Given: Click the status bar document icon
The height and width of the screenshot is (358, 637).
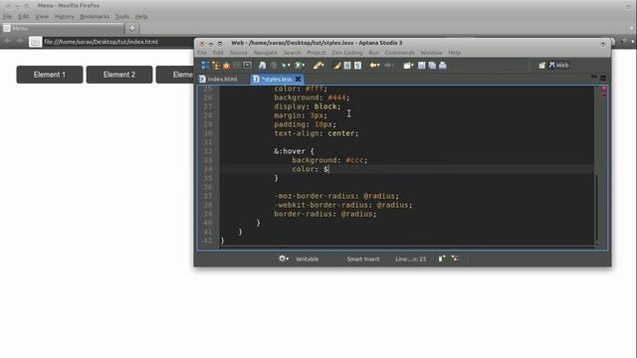Looking at the screenshot, I should (x=442, y=259).
